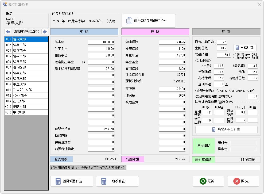Image resolution: width=264 pixels, height=194 pixels.
Task: Click the 基本給 base salary field
Action: 101,42
